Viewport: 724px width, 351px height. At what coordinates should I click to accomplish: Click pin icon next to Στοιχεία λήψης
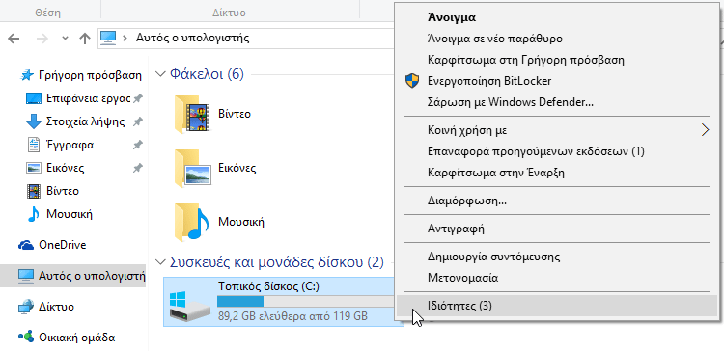[138, 121]
